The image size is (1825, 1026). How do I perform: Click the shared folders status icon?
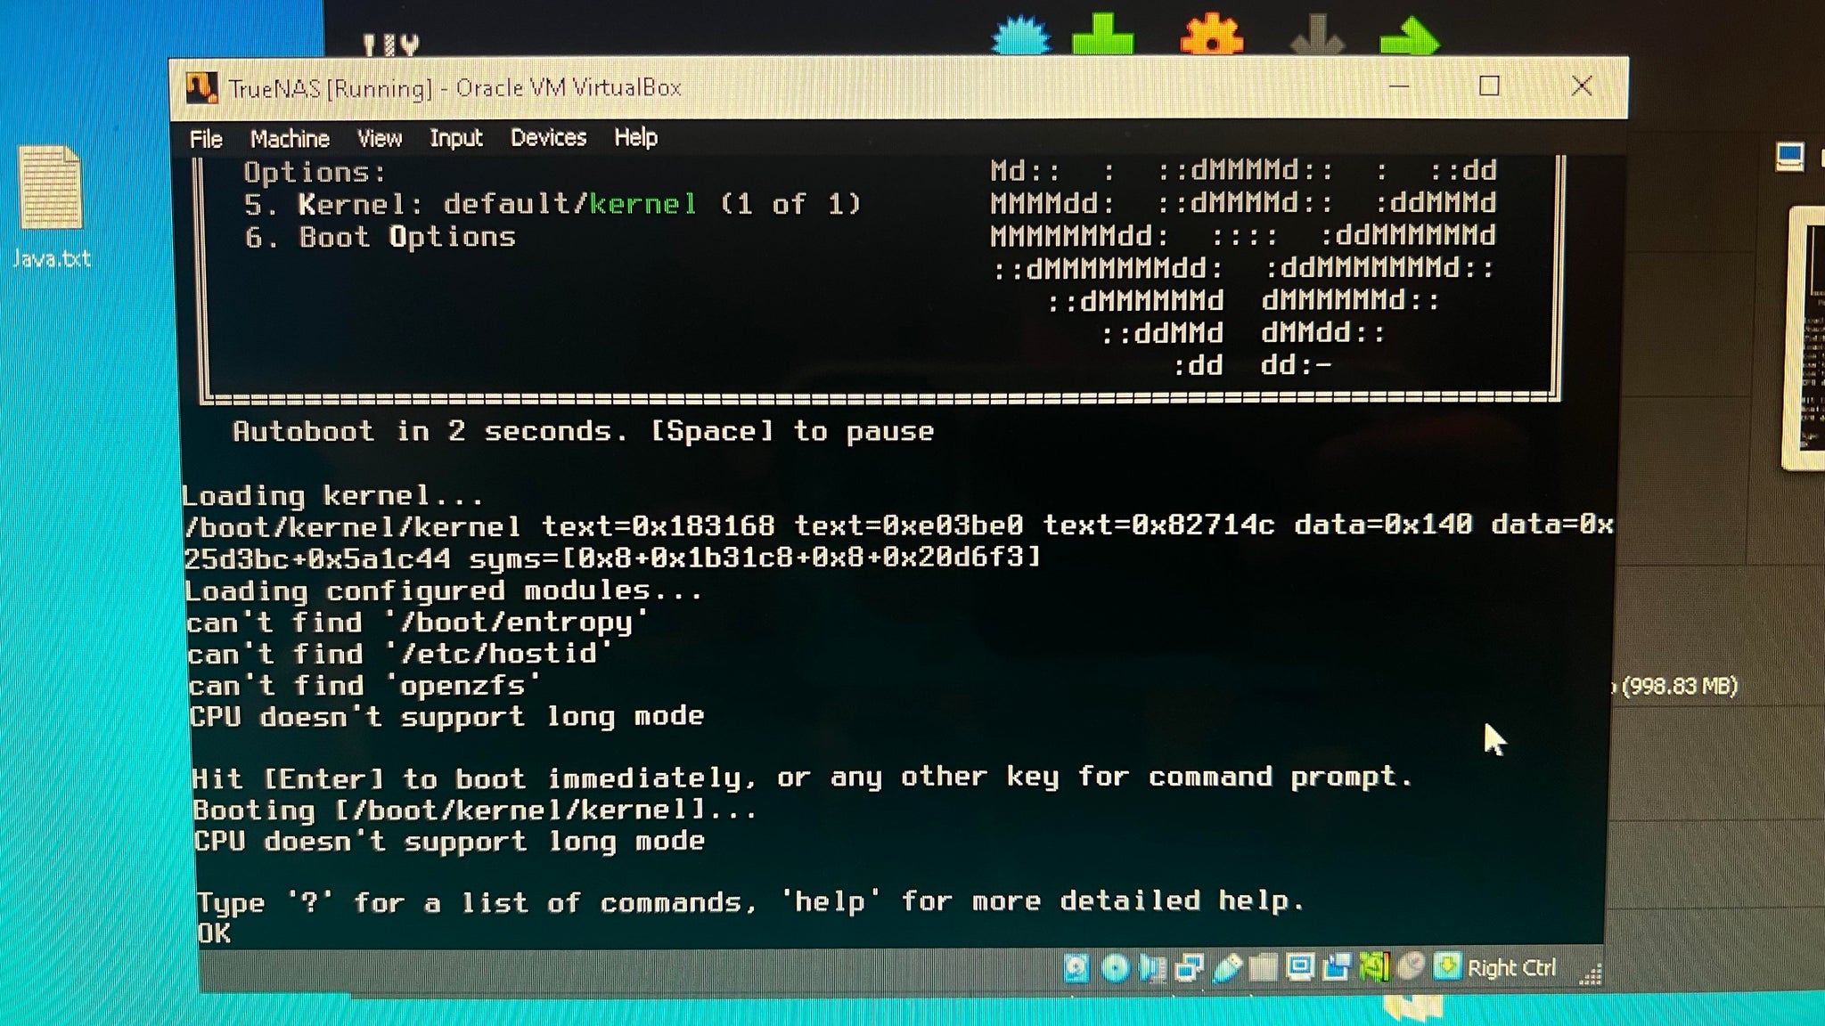(x=1263, y=967)
